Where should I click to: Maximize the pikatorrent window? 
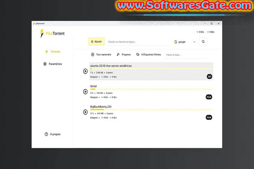[212, 24]
